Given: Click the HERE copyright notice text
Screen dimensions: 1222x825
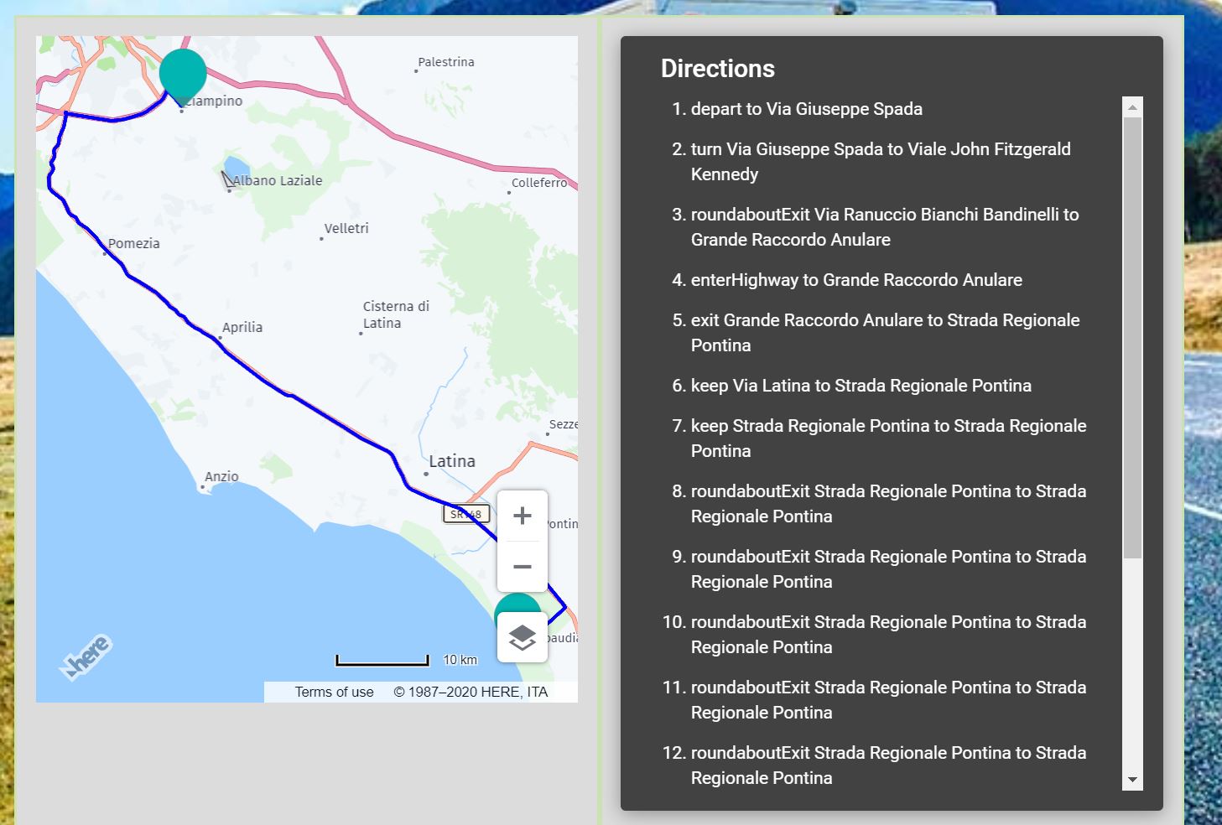Looking at the screenshot, I should point(471,692).
